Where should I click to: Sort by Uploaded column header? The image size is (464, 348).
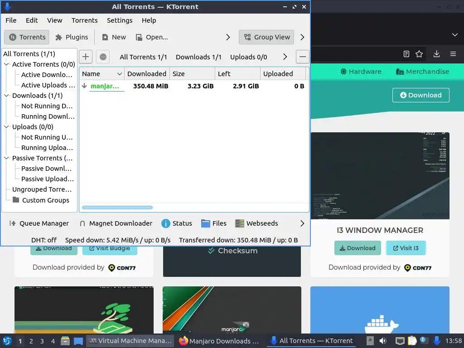283,74
